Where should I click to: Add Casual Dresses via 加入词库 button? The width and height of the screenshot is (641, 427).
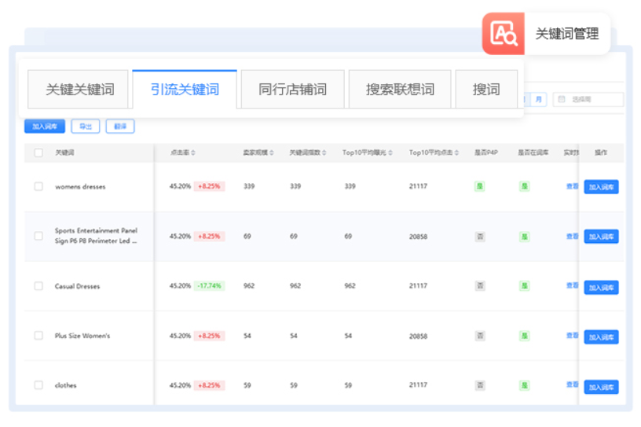(601, 287)
